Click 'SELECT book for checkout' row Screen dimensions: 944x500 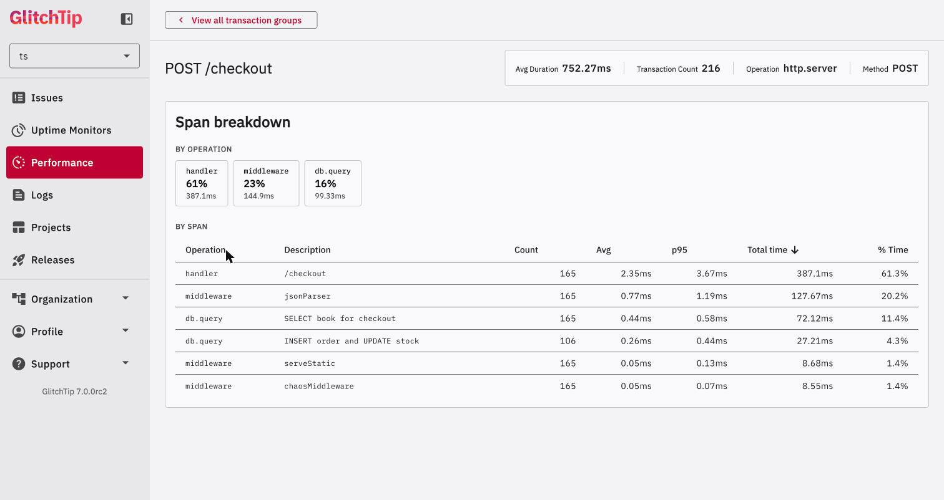[547, 319]
